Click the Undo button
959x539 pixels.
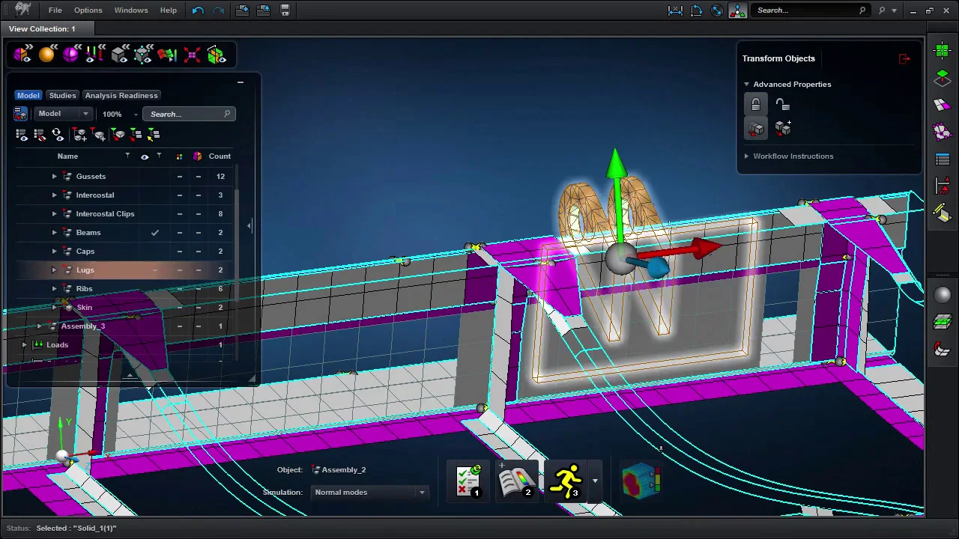[x=198, y=10]
